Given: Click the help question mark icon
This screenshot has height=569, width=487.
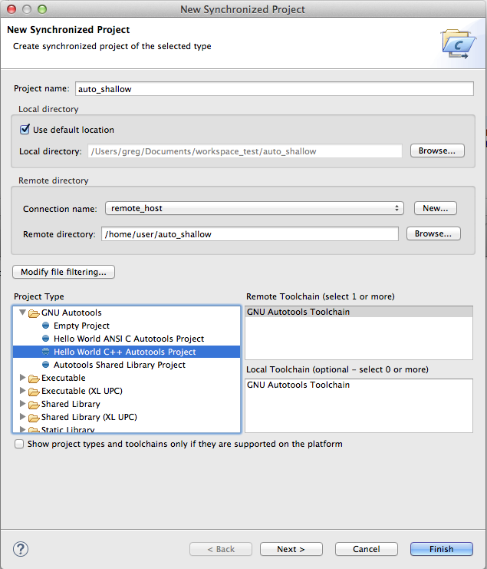Looking at the screenshot, I should pos(21,549).
